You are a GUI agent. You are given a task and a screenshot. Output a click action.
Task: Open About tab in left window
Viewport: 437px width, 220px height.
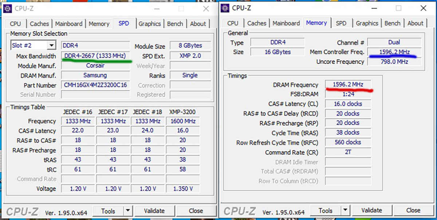pyautogui.click(x=198, y=24)
